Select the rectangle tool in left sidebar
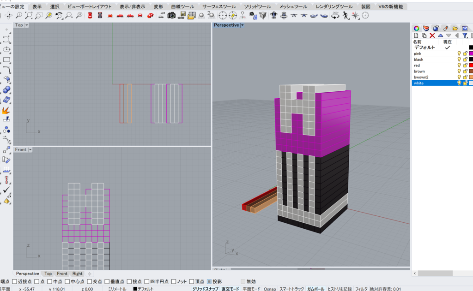 [x=6, y=59]
